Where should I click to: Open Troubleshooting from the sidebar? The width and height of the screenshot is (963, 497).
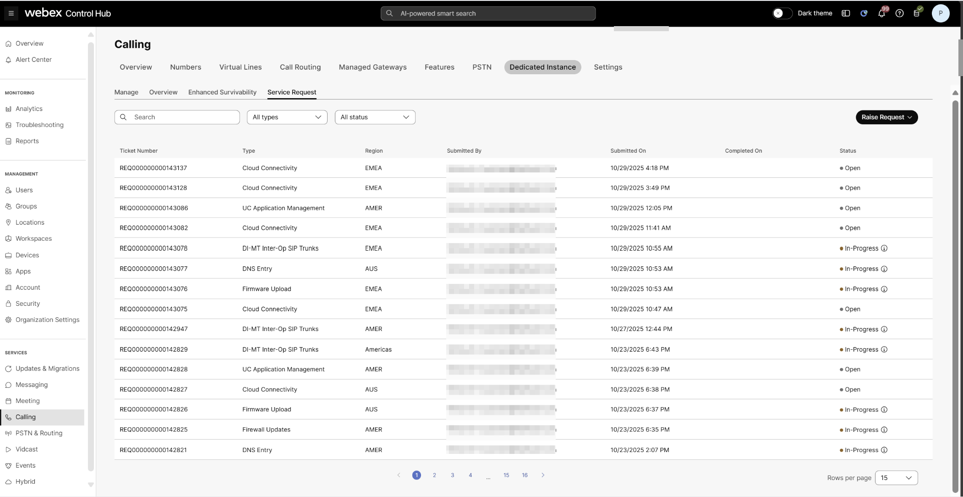pos(39,125)
